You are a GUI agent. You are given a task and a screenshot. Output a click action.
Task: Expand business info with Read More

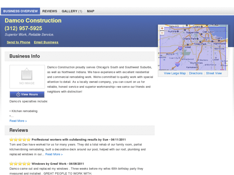[18, 121]
